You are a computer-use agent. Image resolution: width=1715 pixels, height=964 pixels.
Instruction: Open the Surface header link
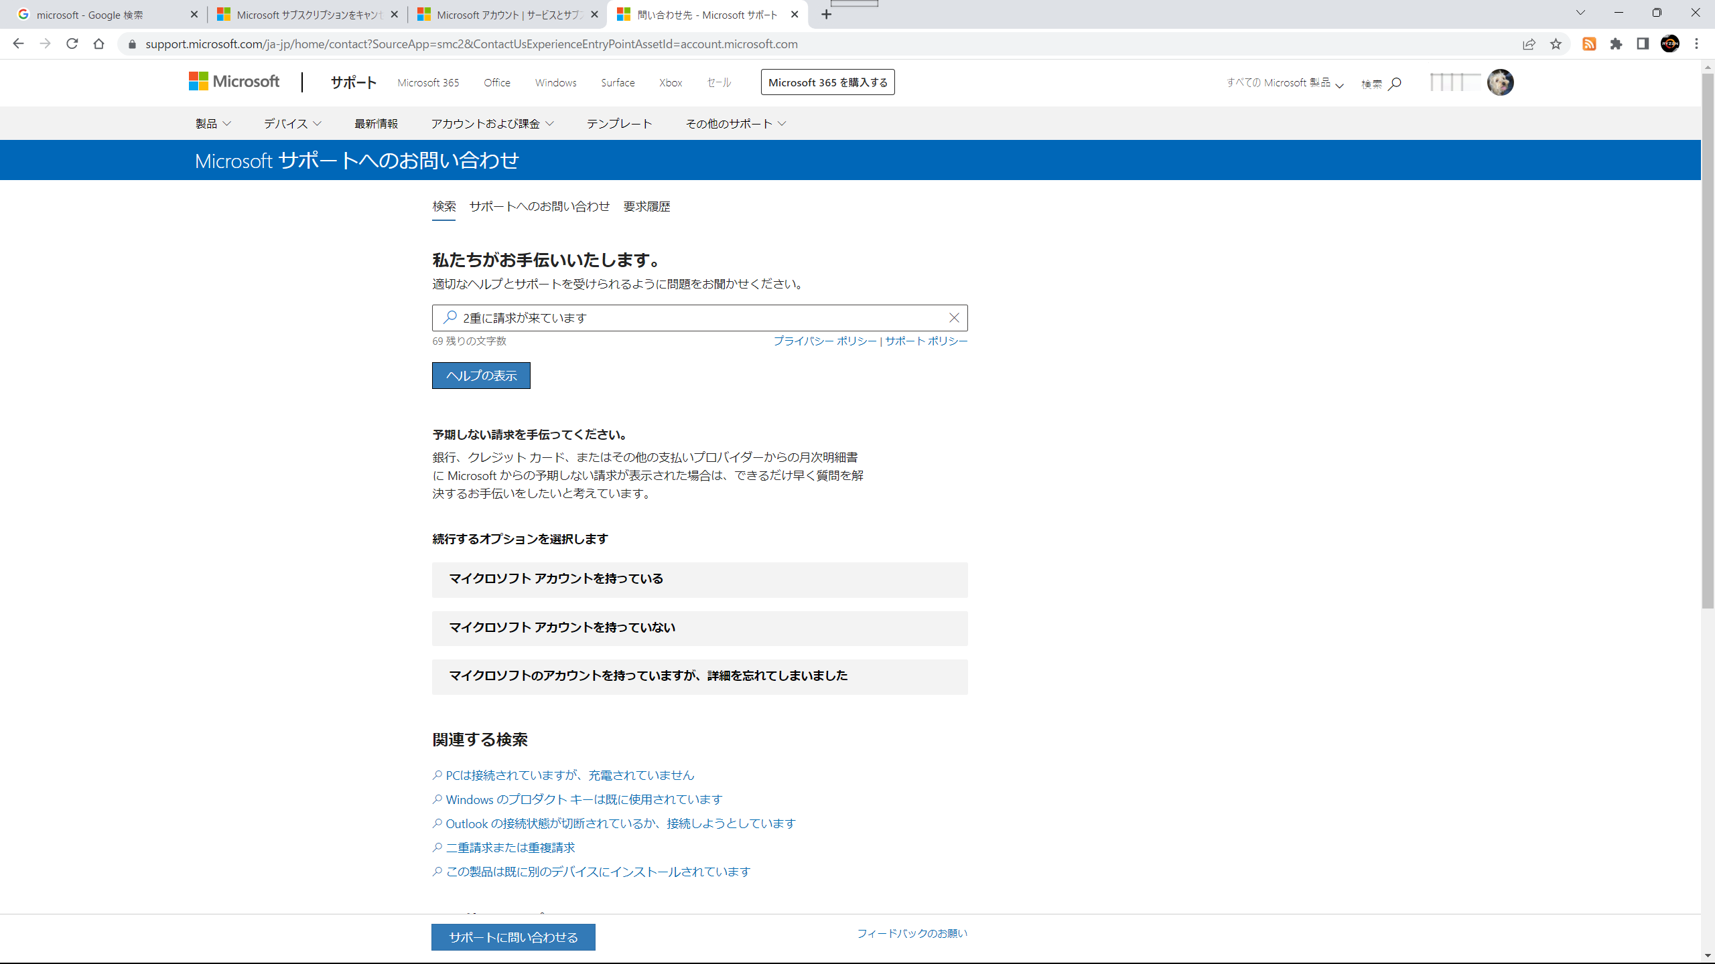coord(618,82)
